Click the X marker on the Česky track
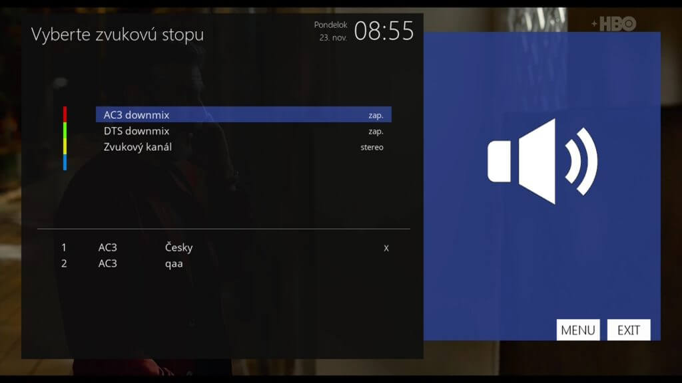Screen dimensions: 682x383 click(x=386, y=248)
